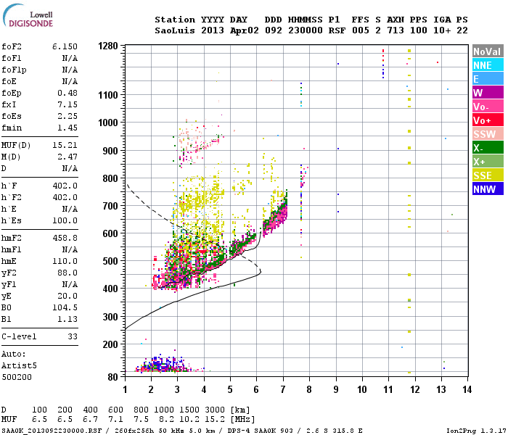508x435 pixels.
Task: Click the 1280 km axis label
Action: click(108, 46)
